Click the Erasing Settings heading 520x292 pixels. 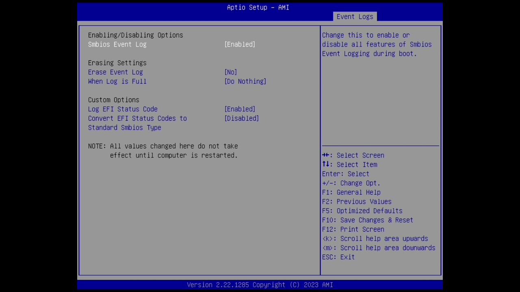(117, 63)
